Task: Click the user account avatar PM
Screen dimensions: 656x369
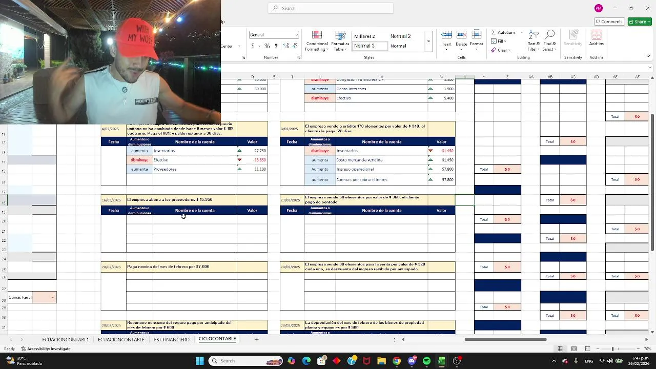Action: [599, 8]
